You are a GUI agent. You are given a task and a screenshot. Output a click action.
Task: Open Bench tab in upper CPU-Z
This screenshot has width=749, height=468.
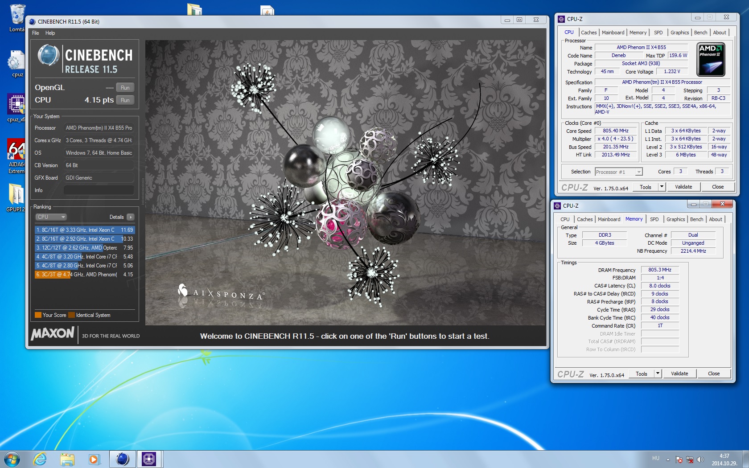(700, 33)
